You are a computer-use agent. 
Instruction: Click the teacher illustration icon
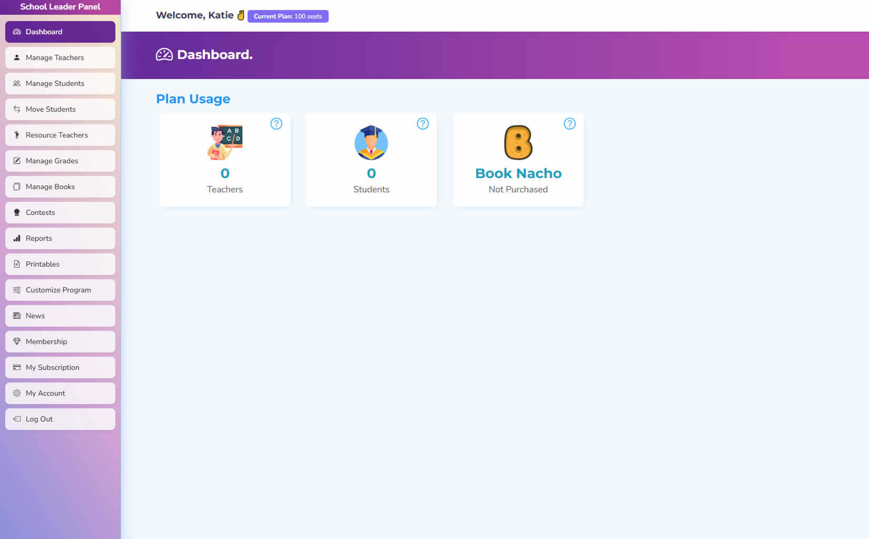click(x=225, y=143)
